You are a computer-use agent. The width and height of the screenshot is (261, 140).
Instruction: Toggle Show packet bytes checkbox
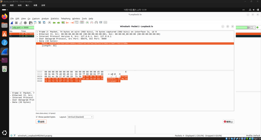coord(37,117)
